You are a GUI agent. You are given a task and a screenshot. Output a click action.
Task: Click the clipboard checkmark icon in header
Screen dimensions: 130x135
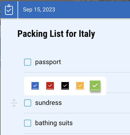[9, 10]
